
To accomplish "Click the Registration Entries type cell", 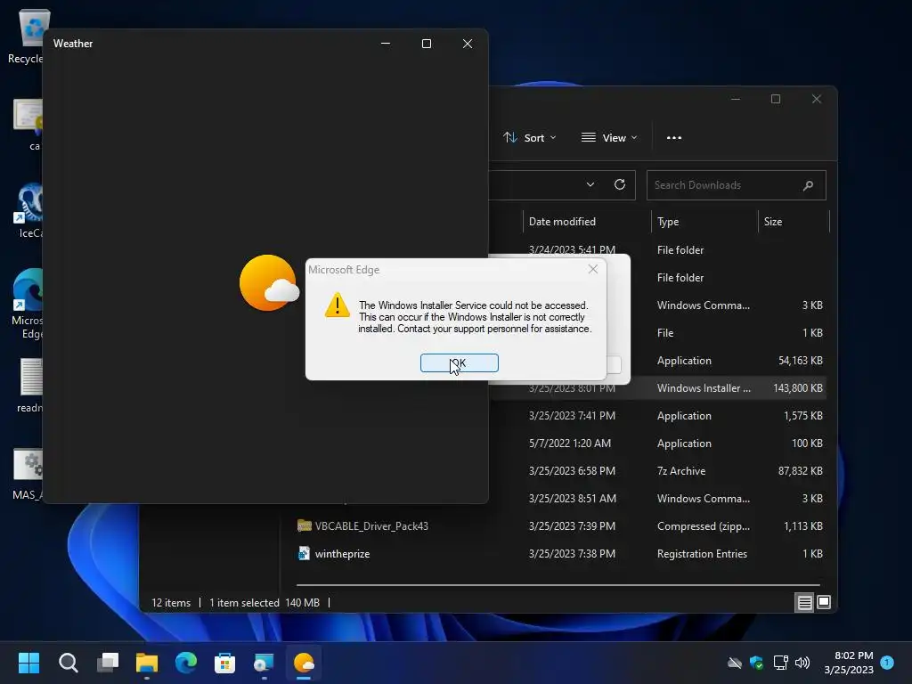I will click(x=702, y=554).
